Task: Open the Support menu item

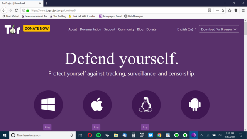Action: tap(110, 29)
